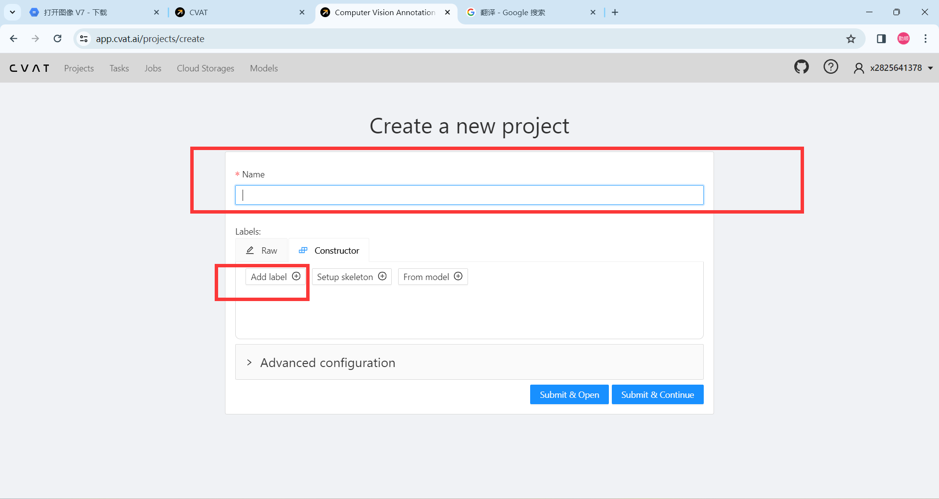Screen dimensions: 939x499
Task: Click Submit & Open button
Action: tap(569, 395)
